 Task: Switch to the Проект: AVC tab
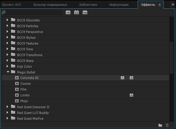12,5
